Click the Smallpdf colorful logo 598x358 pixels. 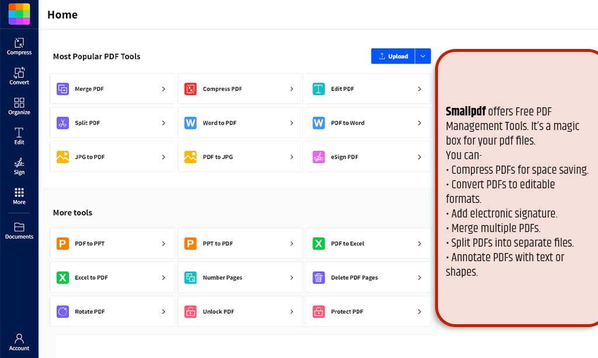(x=19, y=14)
